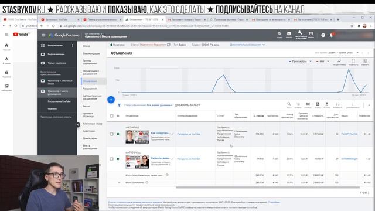This screenshot has width=375, height=211.
Task: Tick checkbox for 'Как раскрутить' ad row
Action: click(112, 134)
